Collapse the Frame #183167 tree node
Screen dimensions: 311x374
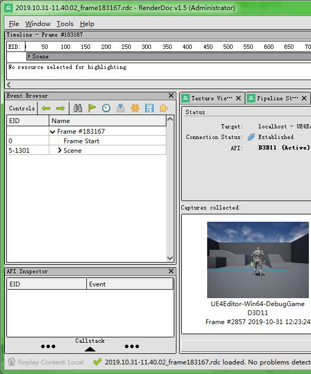pos(52,132)
